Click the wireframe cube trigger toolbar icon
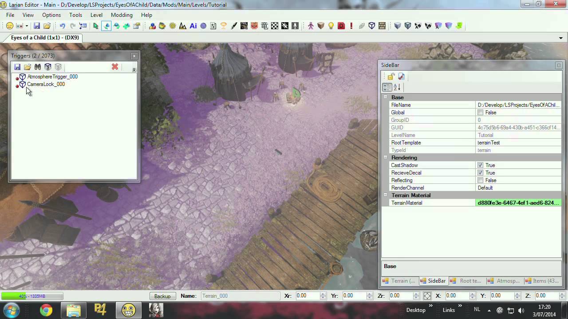 (x=372, y=26)
